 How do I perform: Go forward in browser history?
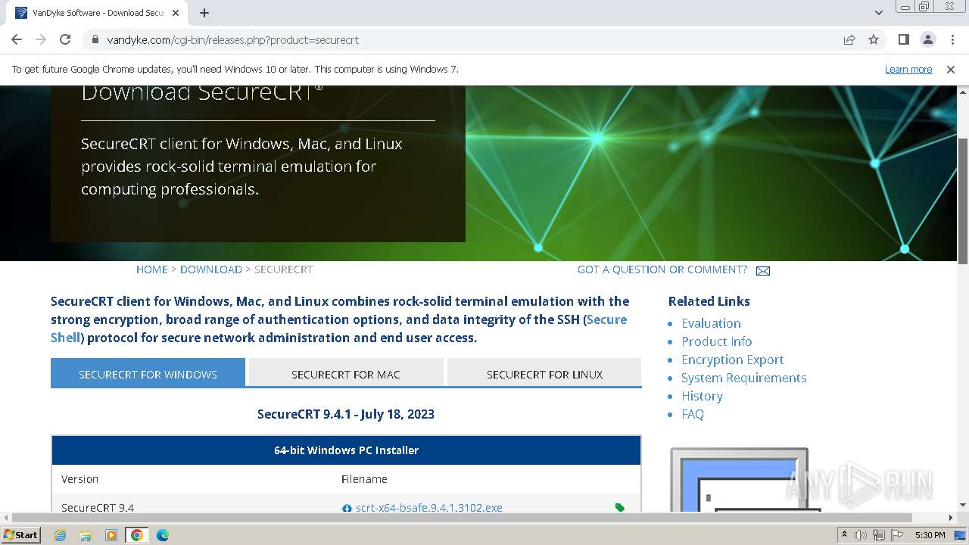tap(41, 39)
